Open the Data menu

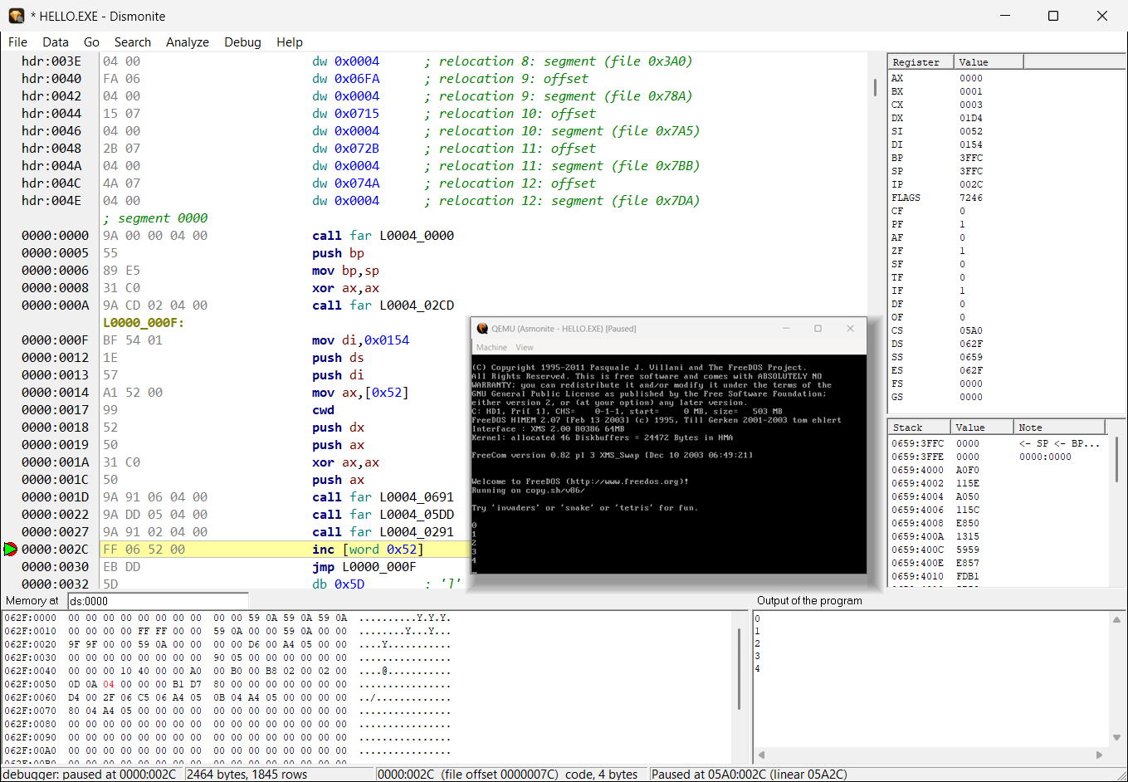point(56,42)
